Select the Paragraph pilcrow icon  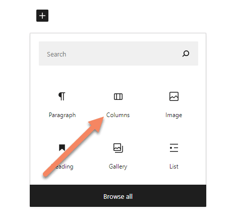point(62,96)
